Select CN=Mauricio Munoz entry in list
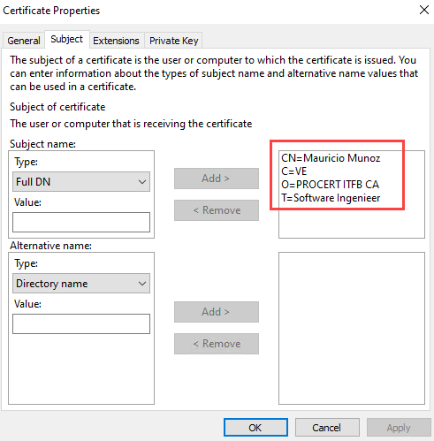Viewport: 434px width, 441px height. pos(331,158)
